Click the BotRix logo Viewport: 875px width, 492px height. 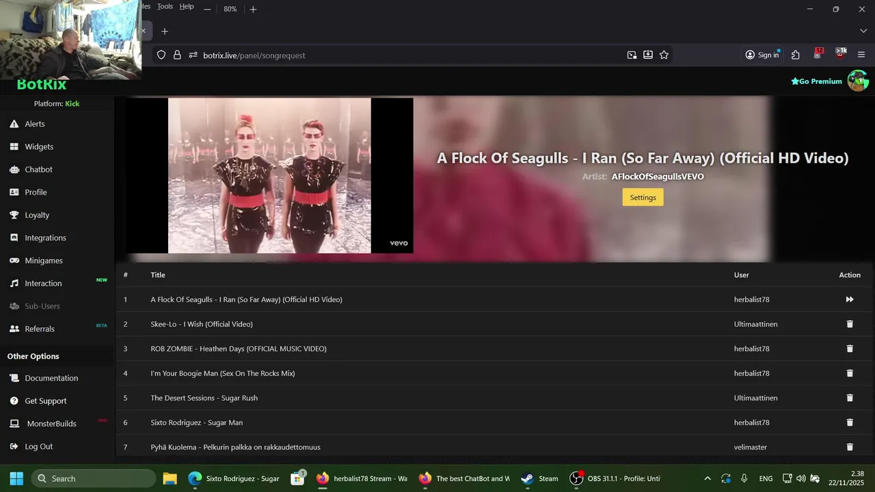pyautogui.click(x=42, y=85)
